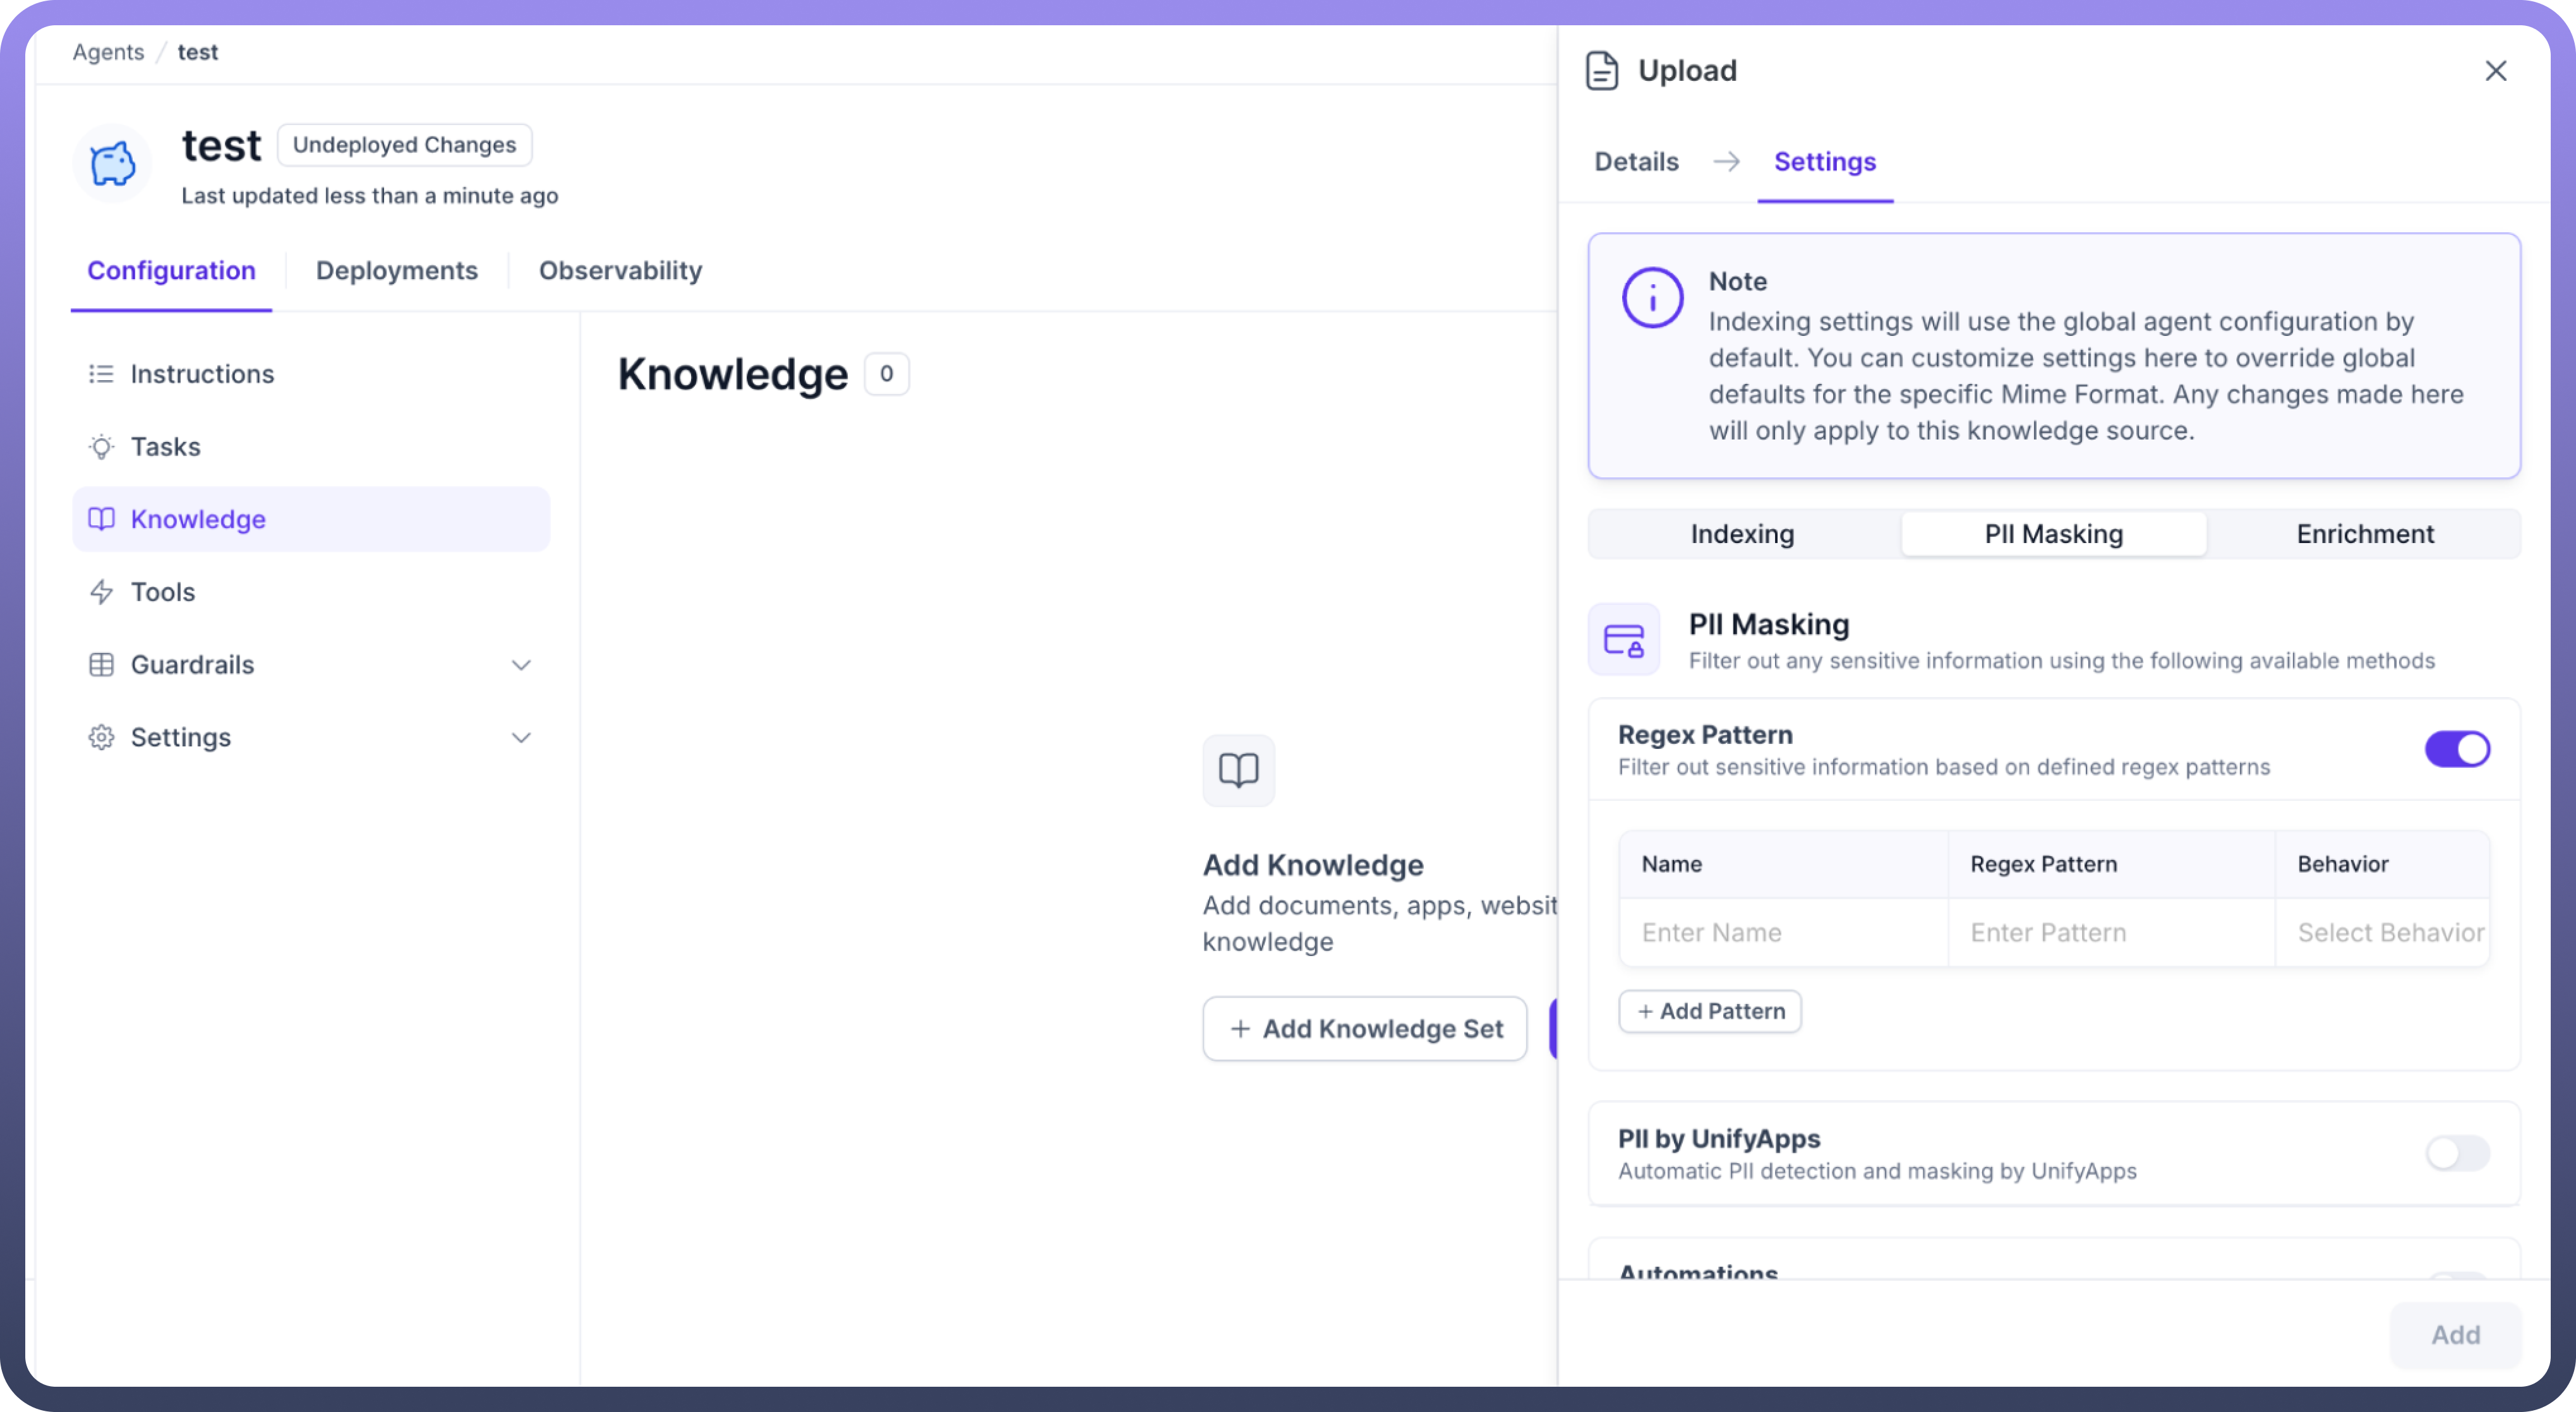Viewport: 2576px width, 1412px height.
Task: Click the Guardrails grid icon
Action: [x=101, y=665]
